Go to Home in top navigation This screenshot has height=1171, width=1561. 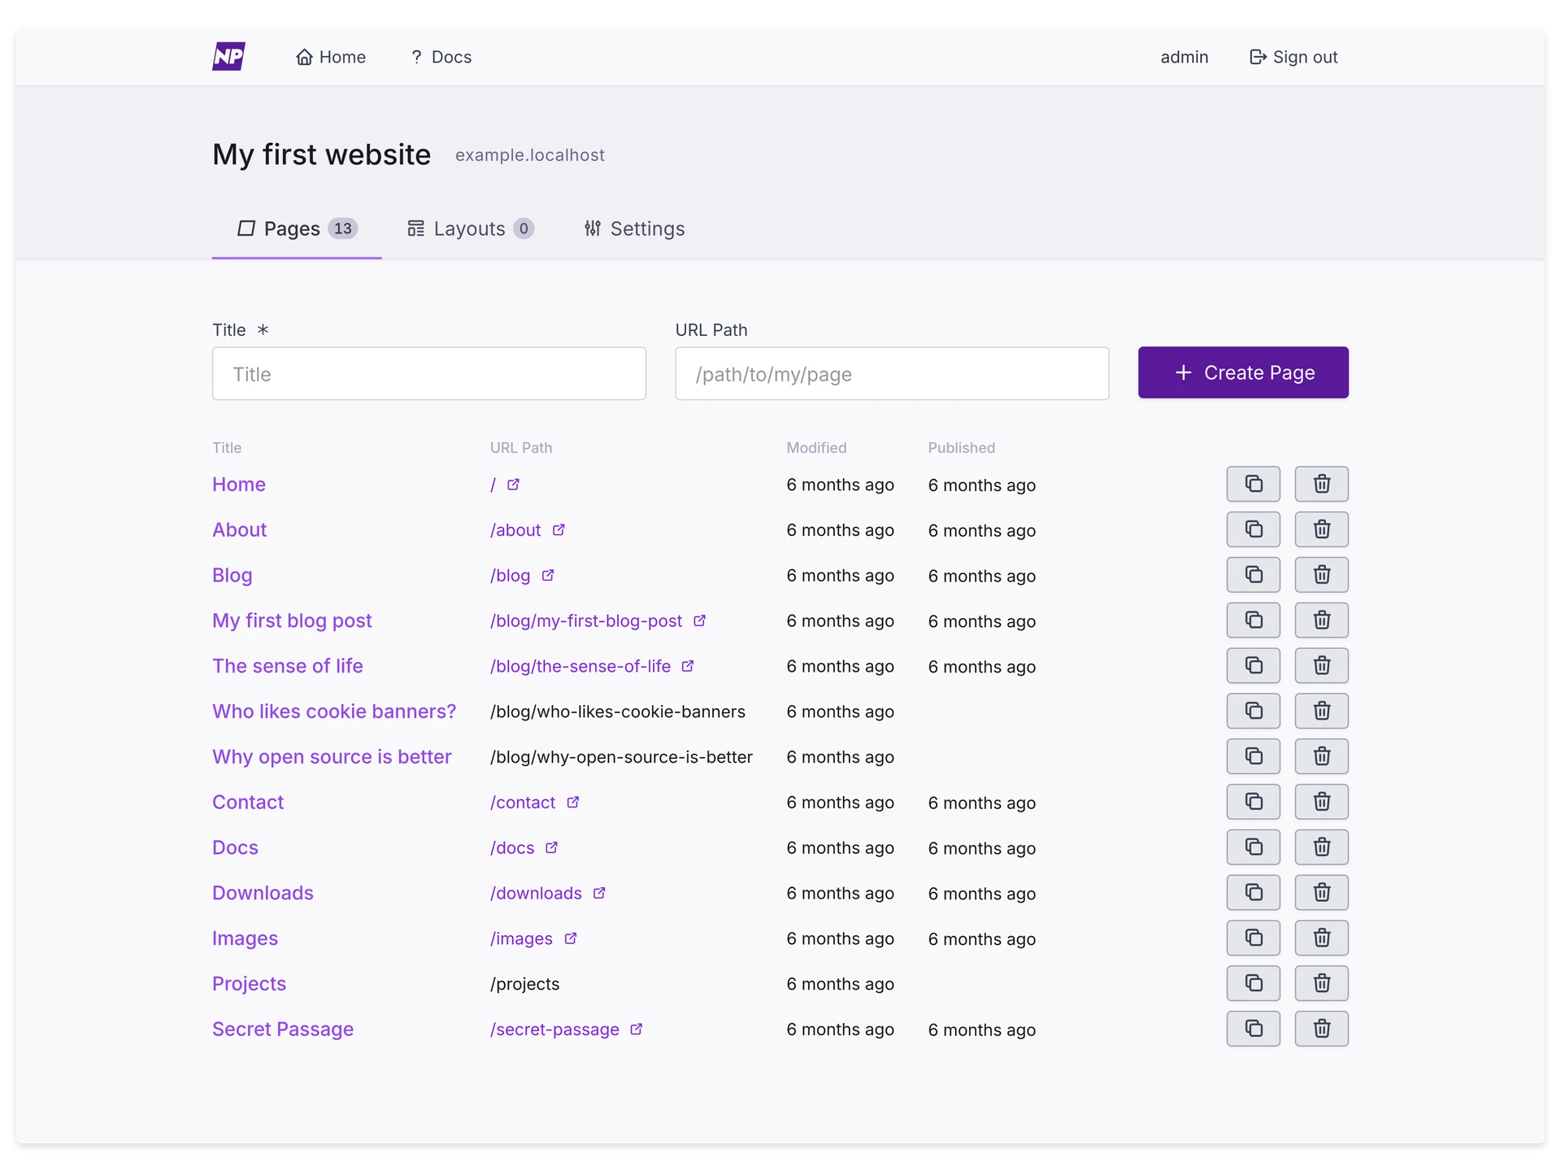click(x=331, y=57)
